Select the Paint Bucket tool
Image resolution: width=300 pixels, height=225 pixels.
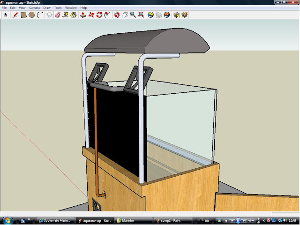pos(74,15)
